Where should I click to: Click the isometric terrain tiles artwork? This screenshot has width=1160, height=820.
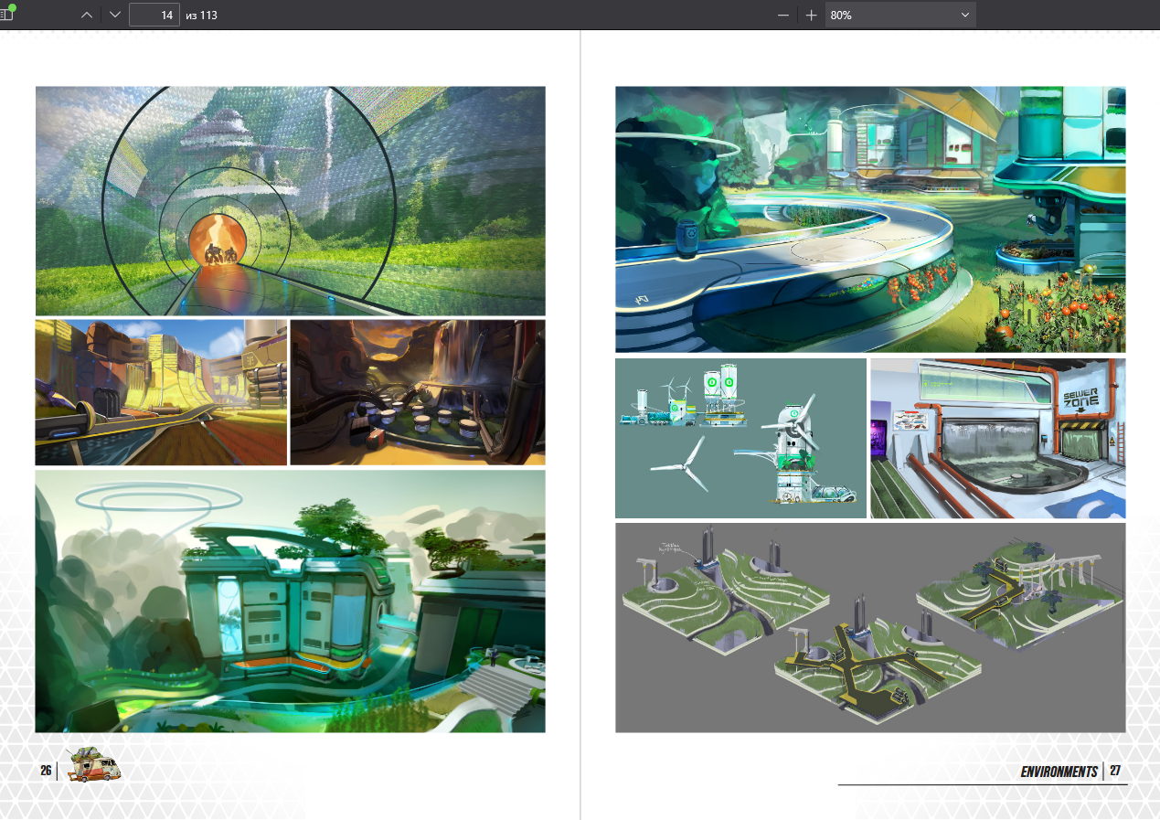[870, 627]
